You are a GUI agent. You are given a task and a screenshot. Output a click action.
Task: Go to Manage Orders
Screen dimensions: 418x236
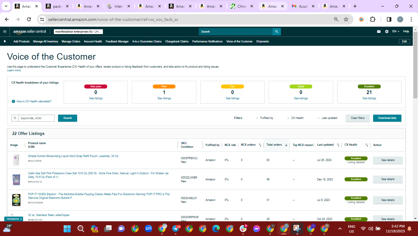(71, 41)
